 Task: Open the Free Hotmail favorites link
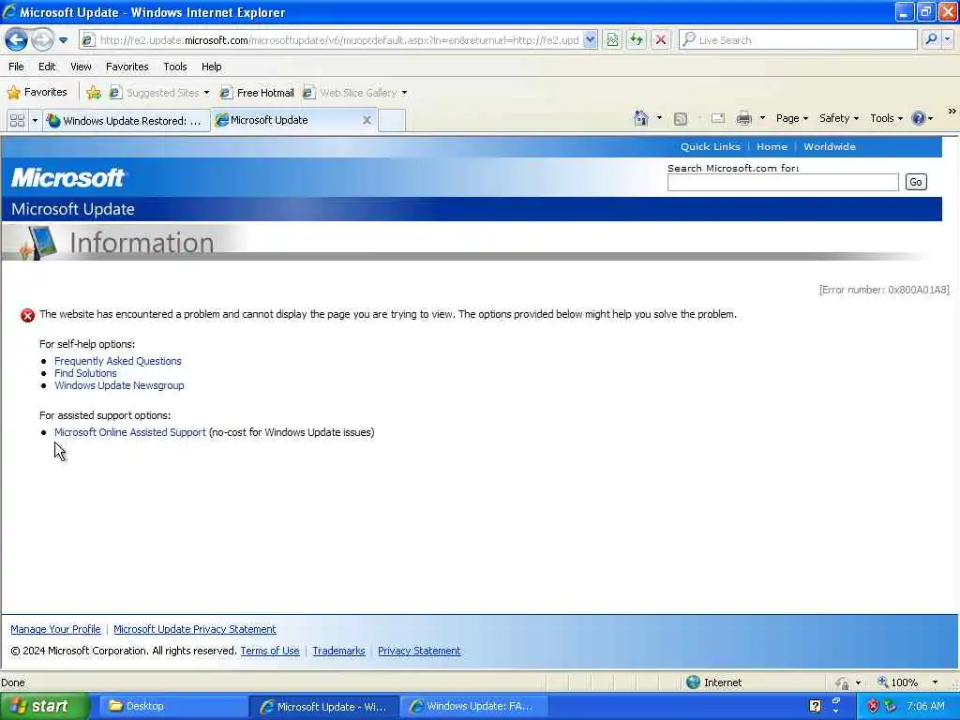[x=257, y=93]
